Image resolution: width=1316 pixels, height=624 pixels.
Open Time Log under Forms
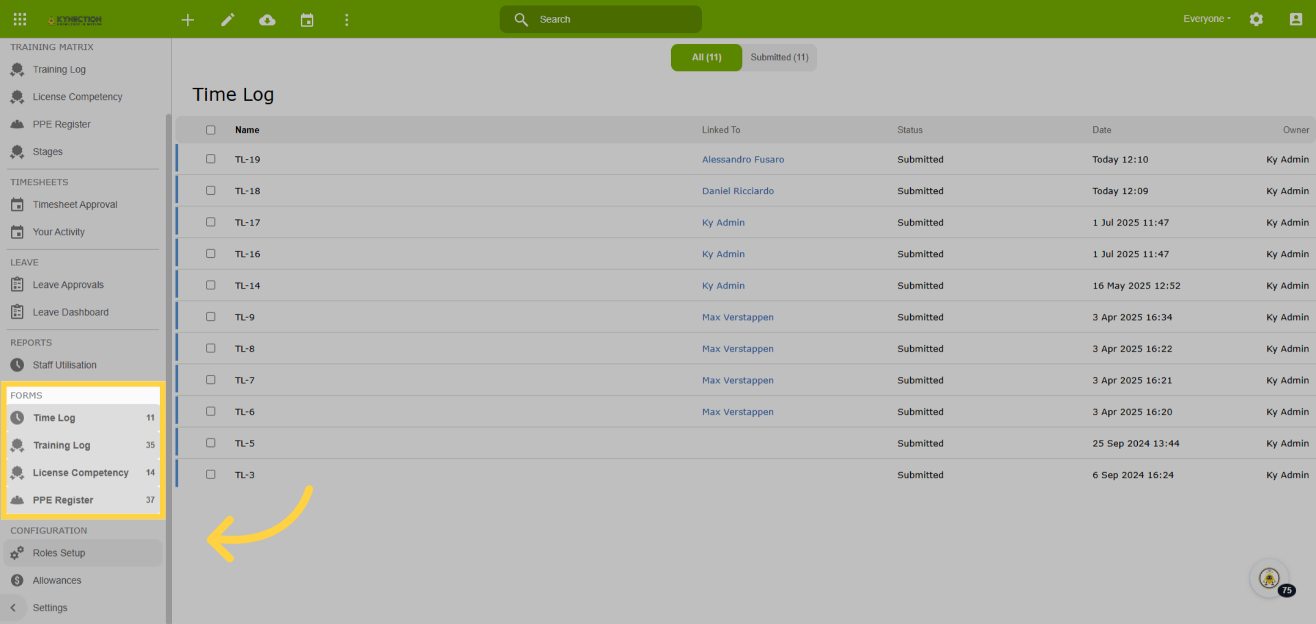[83, 418]
